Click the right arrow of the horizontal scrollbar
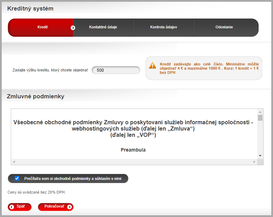This screenshot has width=273, height=217. [254, 162]
